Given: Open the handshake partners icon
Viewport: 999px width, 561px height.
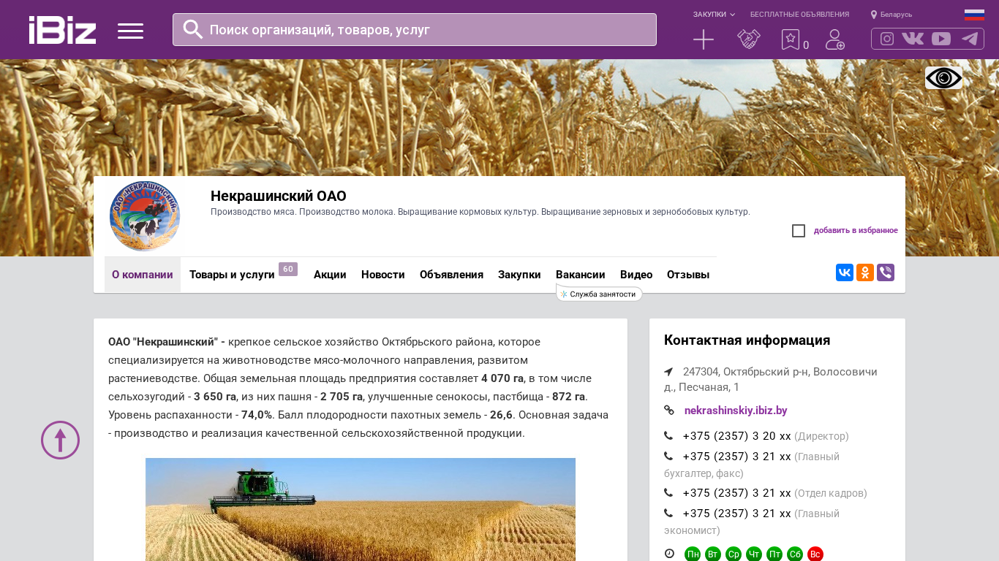Looking at the screenshot, I should (x=749, y=39).
